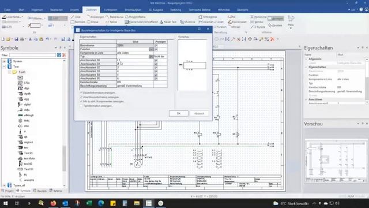This screenshot has width=369, height=208.
Task: Toggle Anzeigen checkbox for Funktion row
Action: tap(156, 49)
